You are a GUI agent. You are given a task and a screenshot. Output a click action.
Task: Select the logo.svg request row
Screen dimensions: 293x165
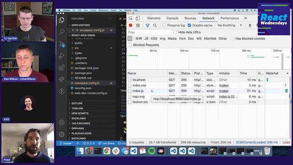208,97
